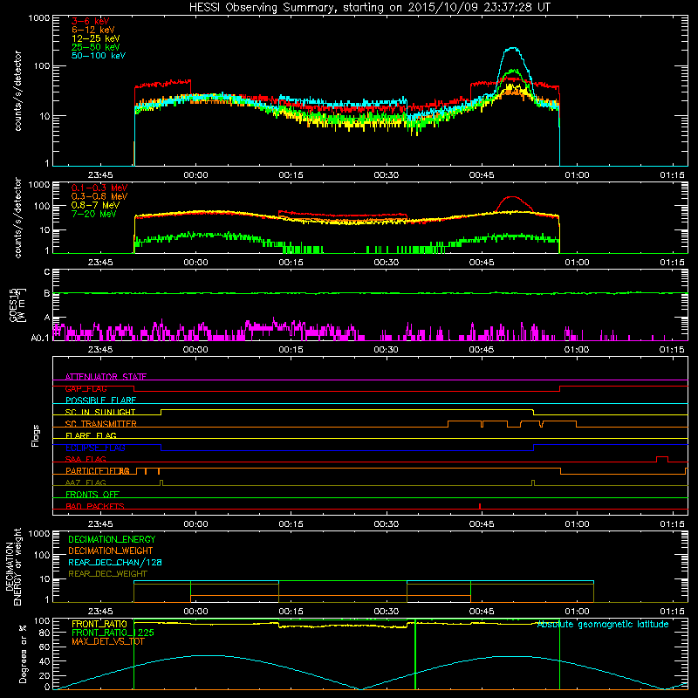Pick the 7-20 MeV legend label

(94, 214)
